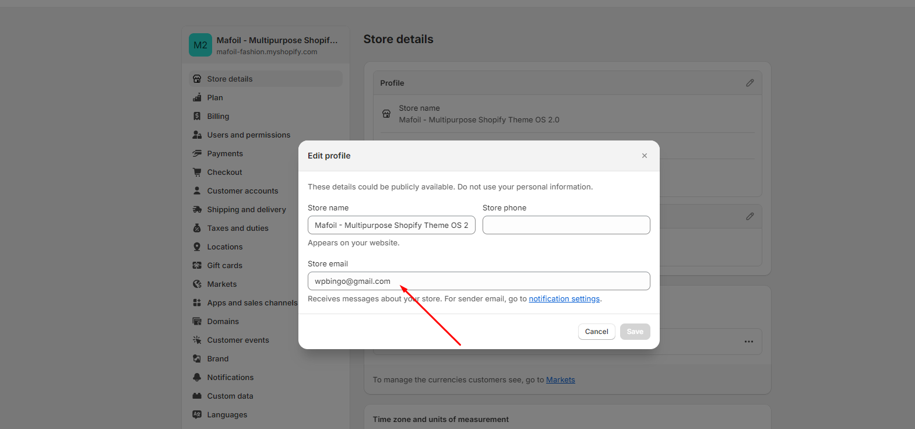Open the Markets link below currencies

coord(561,379)
